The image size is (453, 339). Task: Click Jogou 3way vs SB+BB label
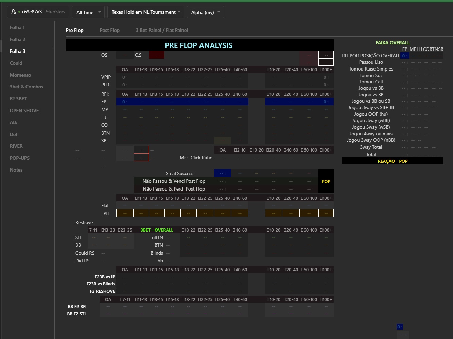pos(371,107)
